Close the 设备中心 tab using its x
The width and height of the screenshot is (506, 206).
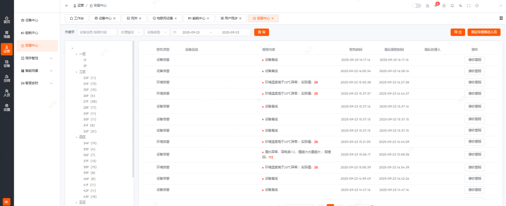click(x=114, y=18)
